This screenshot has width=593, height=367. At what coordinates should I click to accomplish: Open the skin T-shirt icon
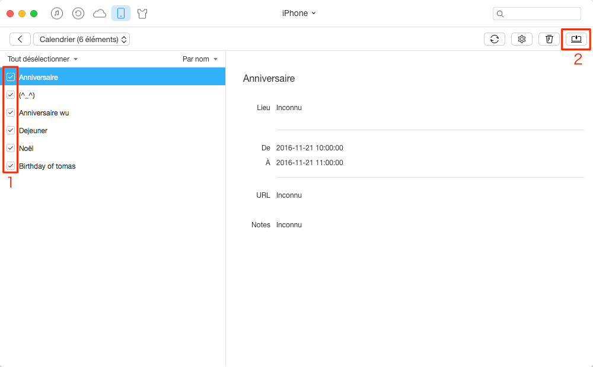[x=142, y=14]
